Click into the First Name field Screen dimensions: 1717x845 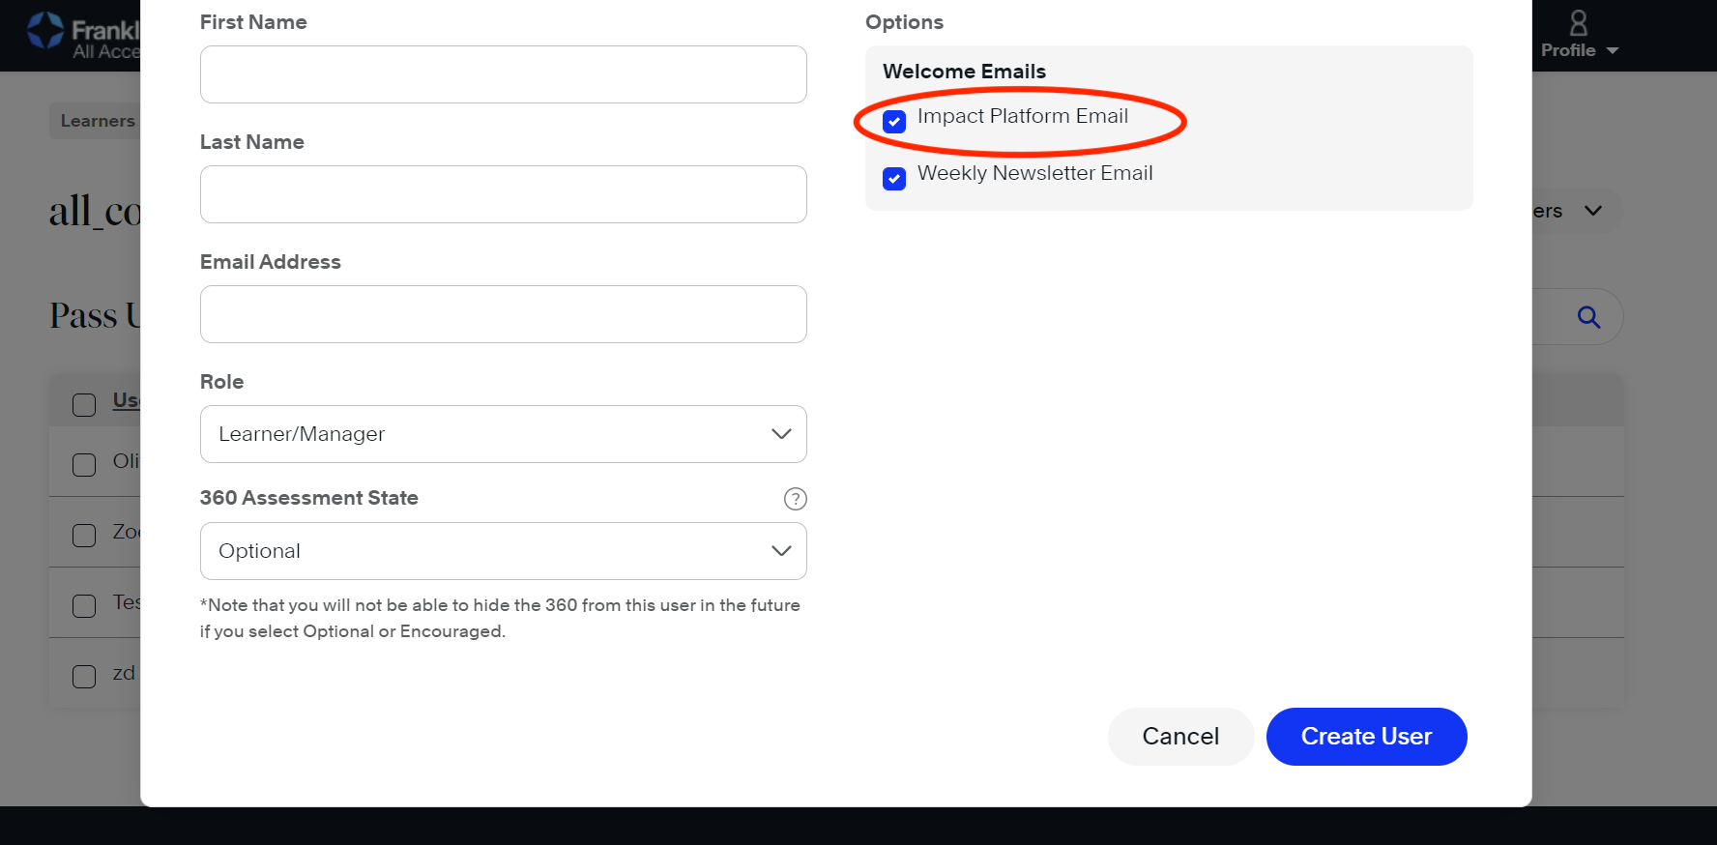click(x=503, y=74)
